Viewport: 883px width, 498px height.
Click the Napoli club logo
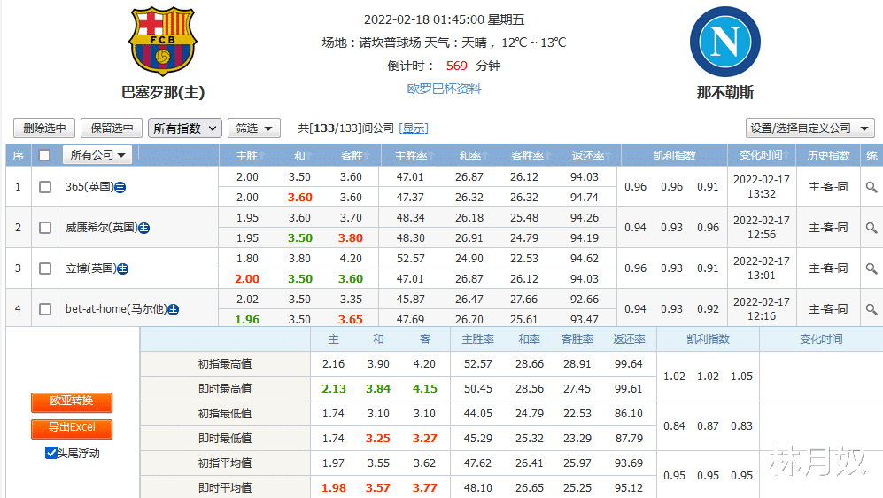tap(724, 42)
